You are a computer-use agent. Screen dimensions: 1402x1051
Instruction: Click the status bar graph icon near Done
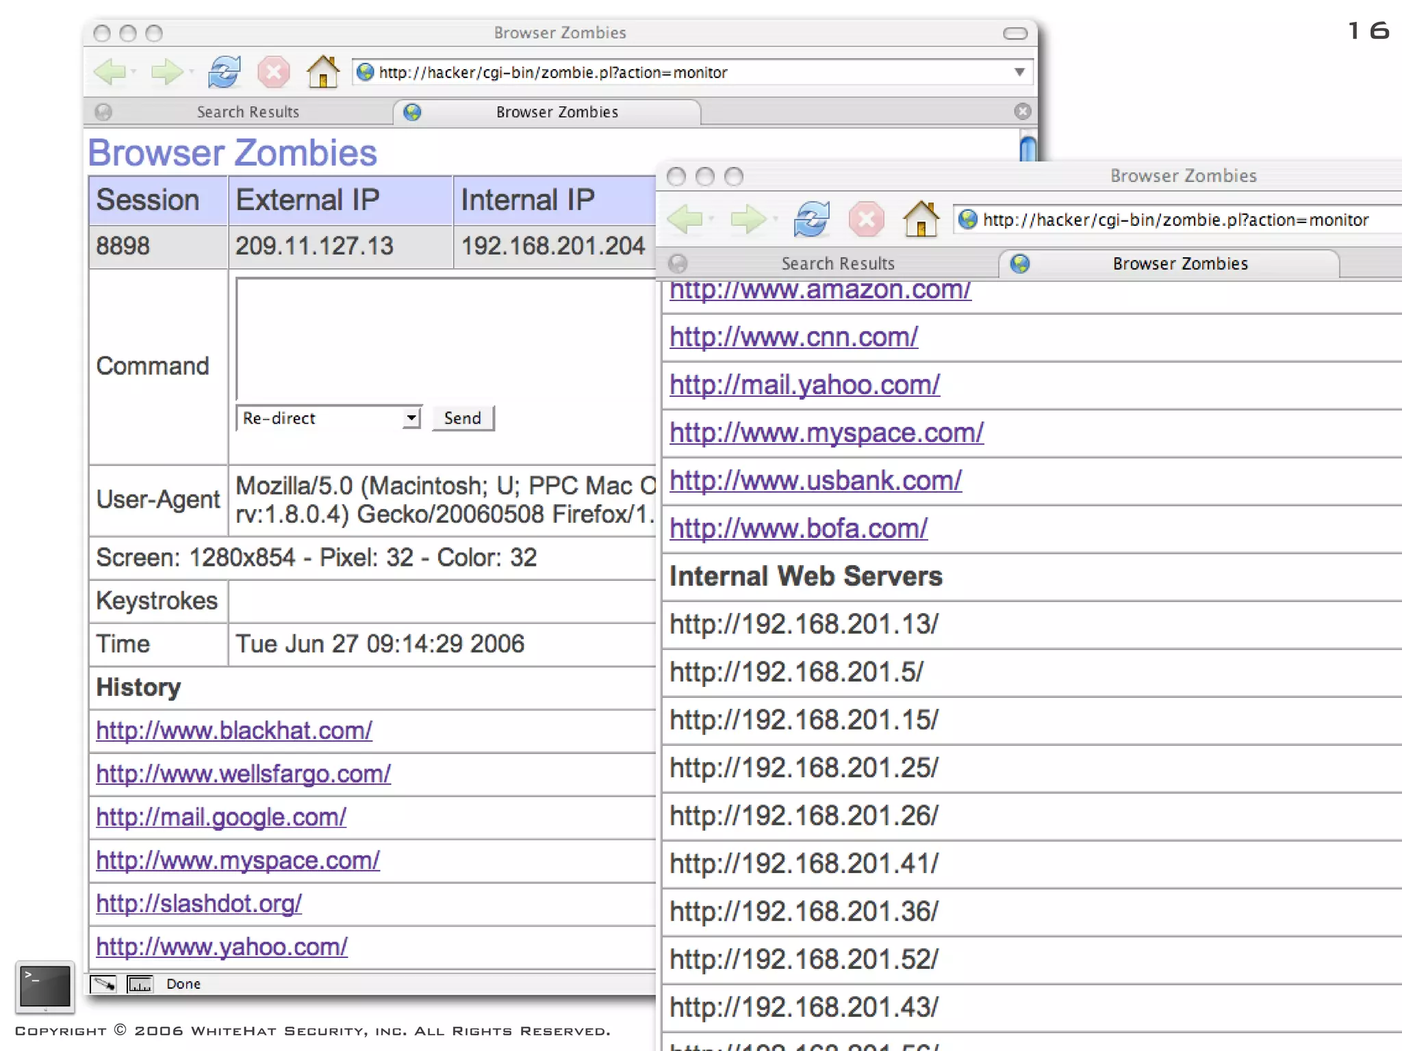click(x=140, y=984)
